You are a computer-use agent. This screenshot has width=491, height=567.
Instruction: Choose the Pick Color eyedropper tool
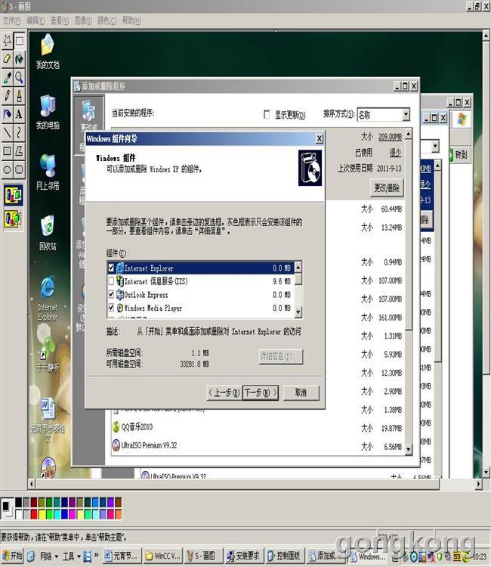click(x=7, y=77)
